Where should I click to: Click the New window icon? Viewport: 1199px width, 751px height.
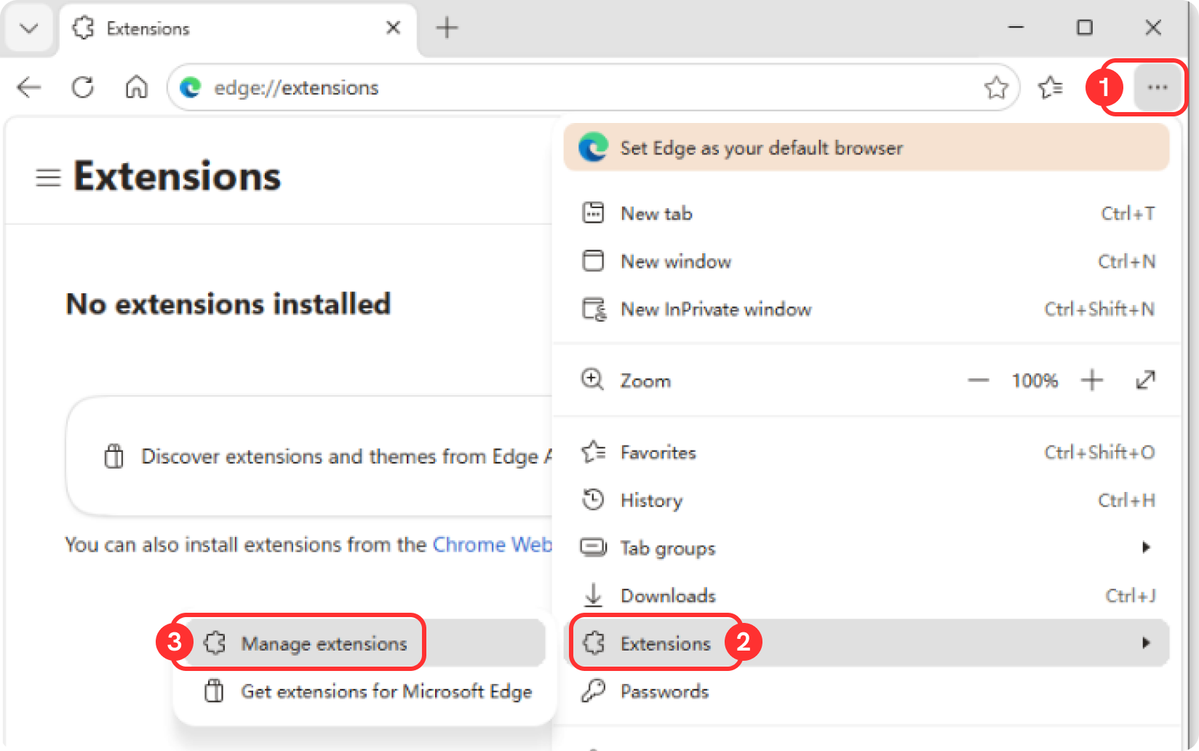point(593,261)
